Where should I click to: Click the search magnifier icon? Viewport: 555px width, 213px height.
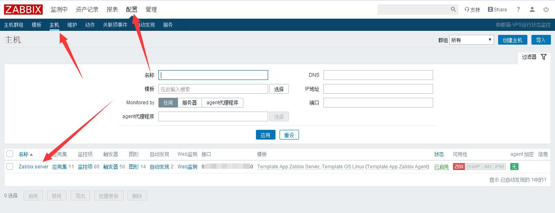tap(453, 9)
